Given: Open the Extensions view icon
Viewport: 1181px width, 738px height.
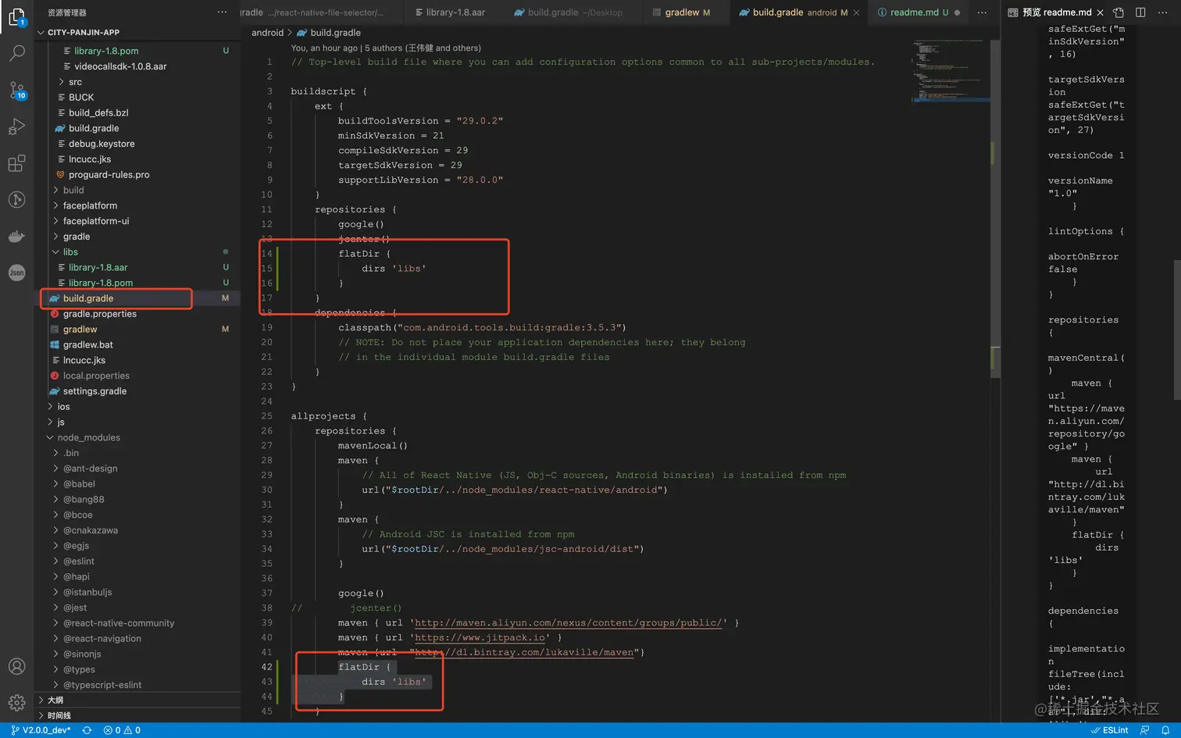Looking at the screenshot, I should [16, 163].
